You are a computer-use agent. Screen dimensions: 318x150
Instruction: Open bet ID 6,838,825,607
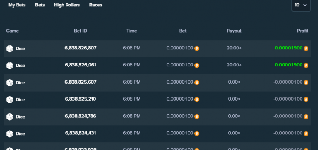coord(81,82)
